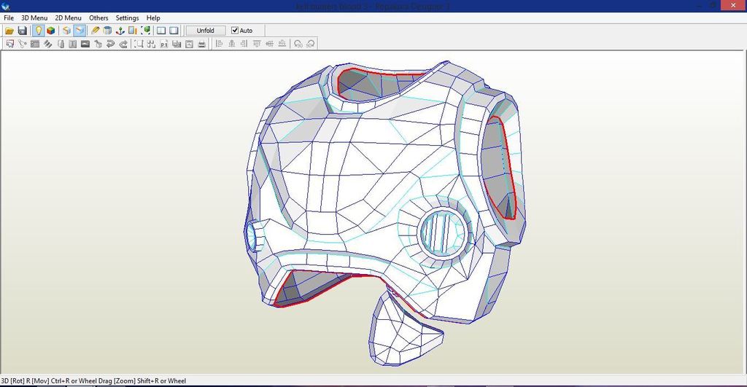747x387 pixels.
Task: Toggle the colored cube texture icon
Action: pyautogui.click(x=51, y=31)
